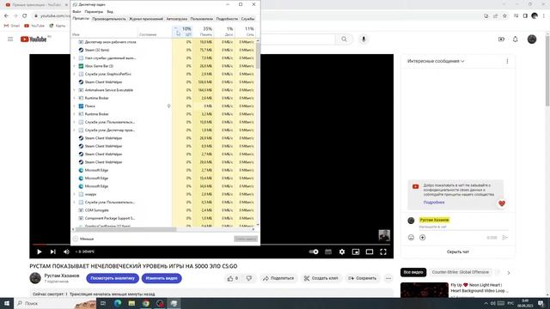Collapse Task Manager with Fewer details
550x309 pixels.
pyautogui.click(x=83, y=239)
